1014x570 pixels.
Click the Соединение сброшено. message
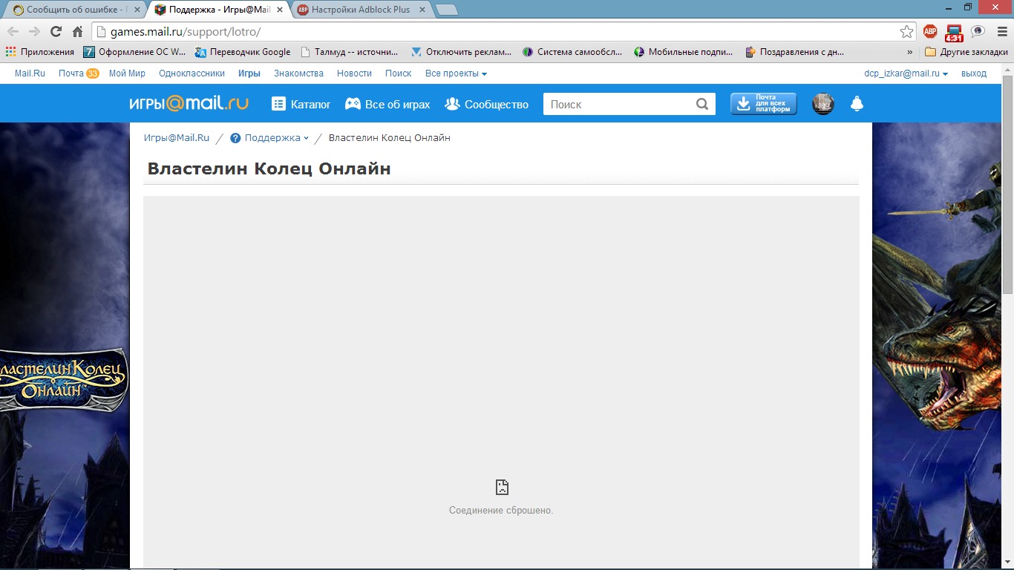click(x=501, y=511)
